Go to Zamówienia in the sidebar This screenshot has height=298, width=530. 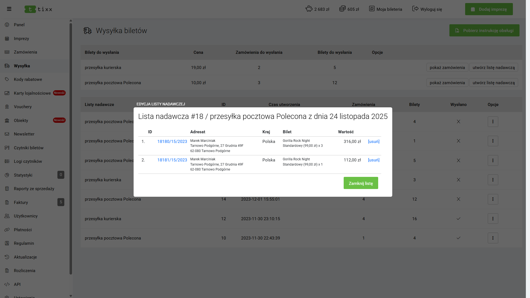25,52
